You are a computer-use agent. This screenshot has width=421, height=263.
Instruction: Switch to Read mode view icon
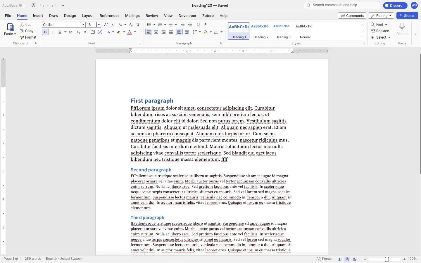pyautogui.click(x=339, y=259)
